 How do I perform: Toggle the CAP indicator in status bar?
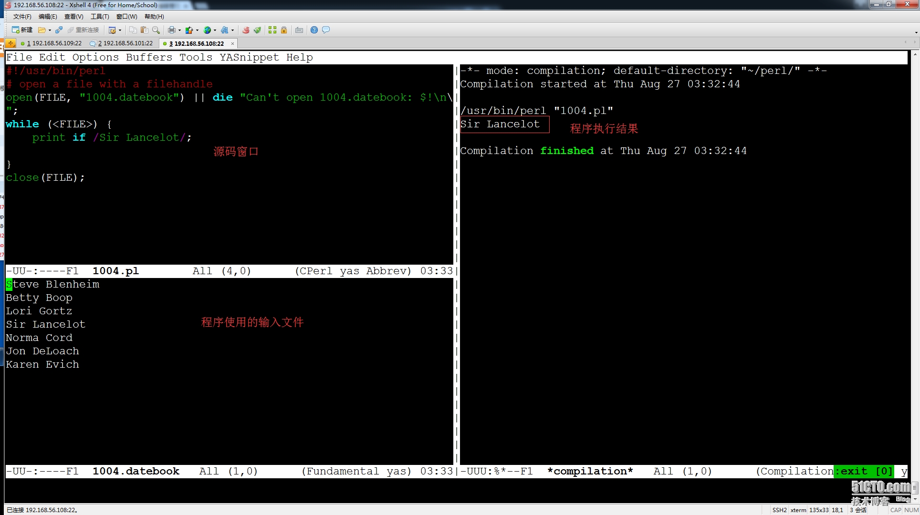point(896,510)
